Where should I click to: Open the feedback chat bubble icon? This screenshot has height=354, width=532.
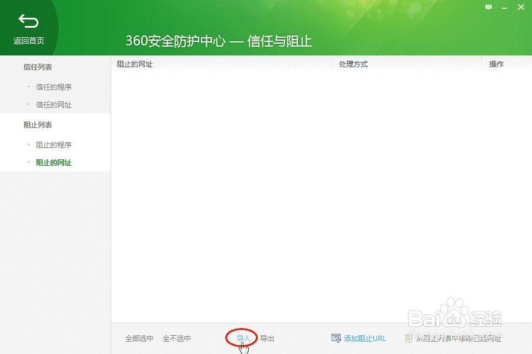coord(488,7)
